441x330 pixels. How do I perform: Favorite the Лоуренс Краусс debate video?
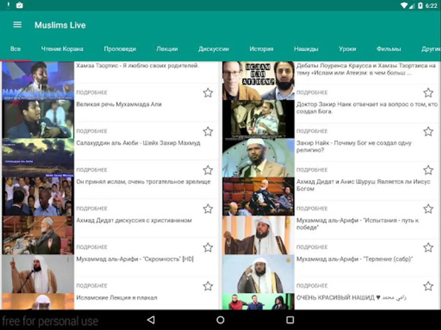tap(428, 93)
